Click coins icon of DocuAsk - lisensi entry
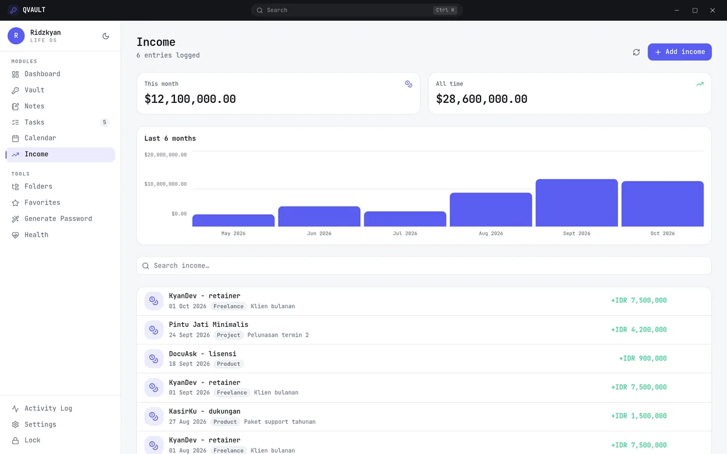 (x=154, y=358)
